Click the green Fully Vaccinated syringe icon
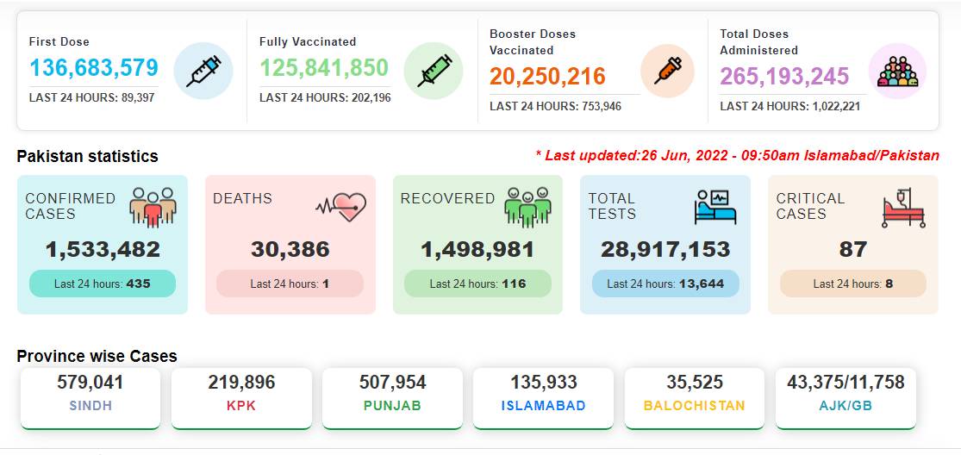This screenshot has height=455, width=961. pyautogui.click(x=434, y=71)
